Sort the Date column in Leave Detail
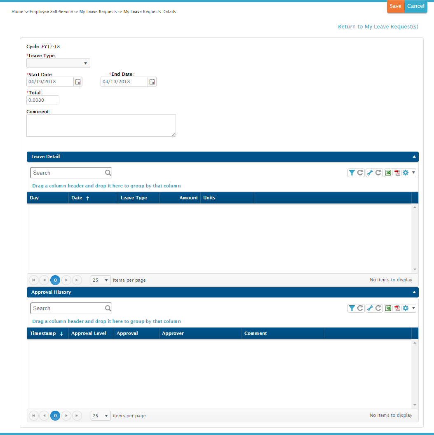The height and width of the screenshot is (435, 434). [x=76, y=198]
